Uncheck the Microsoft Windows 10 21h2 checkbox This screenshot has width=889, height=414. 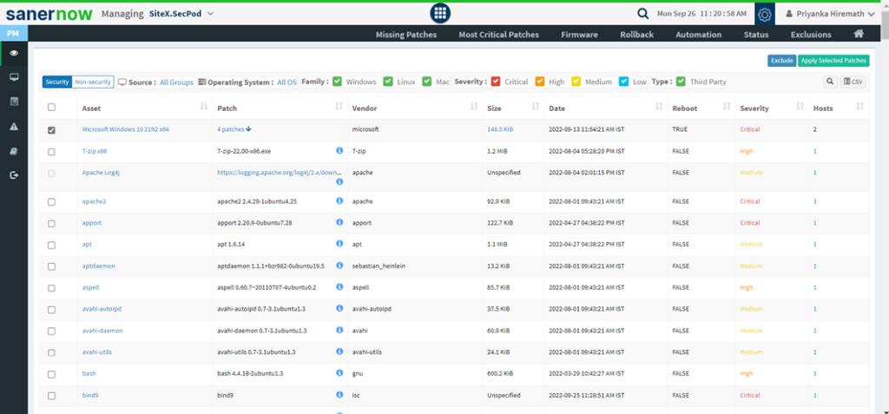[x=51, y=129]
